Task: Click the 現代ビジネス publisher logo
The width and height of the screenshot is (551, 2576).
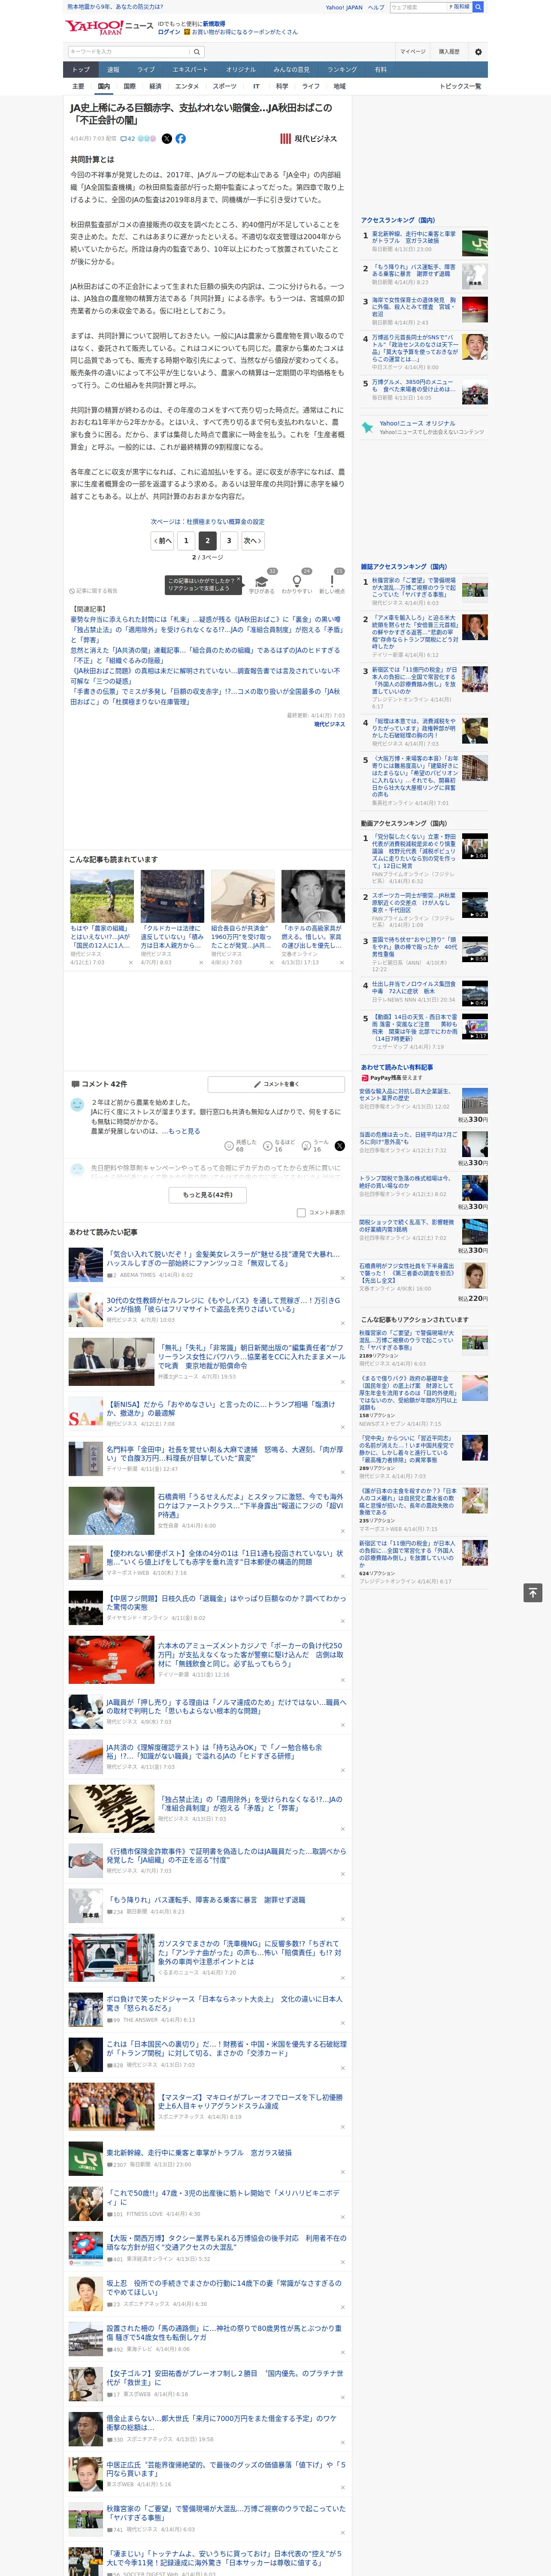Action: pos(308,139)
